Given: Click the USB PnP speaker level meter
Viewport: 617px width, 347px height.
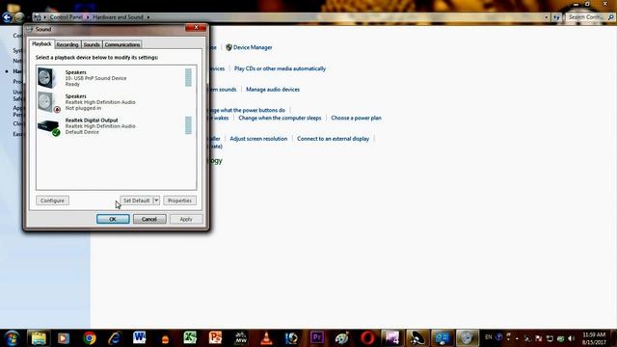Looking at the screenshot, I should (x=189, y=77).
